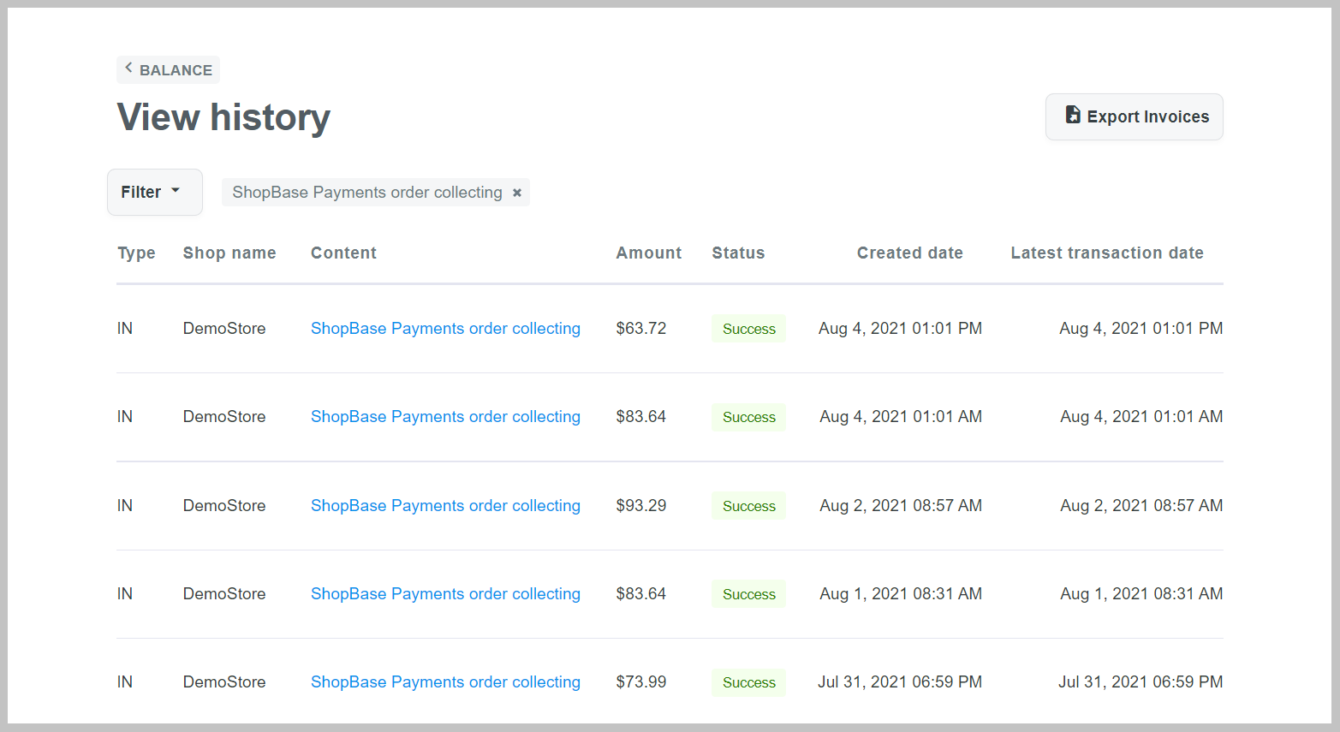Click the Type column header
Viewport: 1340px width, 732px height.
coord(136,253)
